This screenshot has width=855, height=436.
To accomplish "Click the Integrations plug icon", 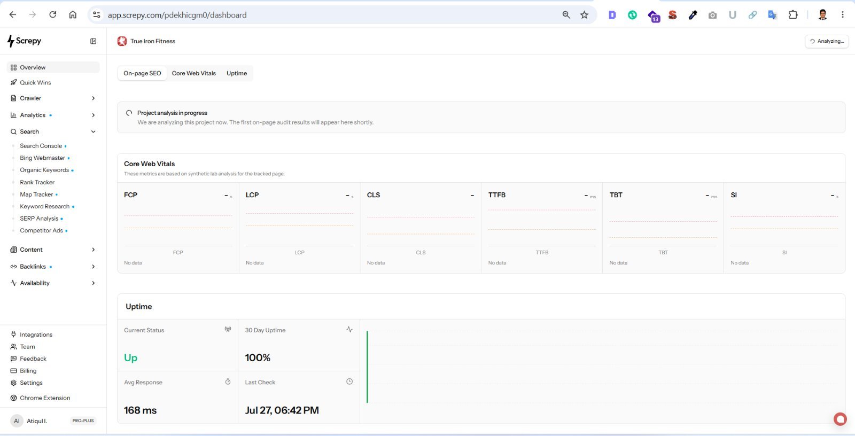I will (13, 335).
